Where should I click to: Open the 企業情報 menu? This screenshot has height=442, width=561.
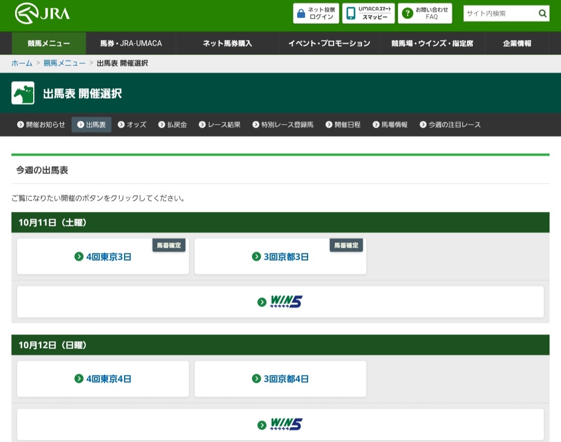click(517, 43)
